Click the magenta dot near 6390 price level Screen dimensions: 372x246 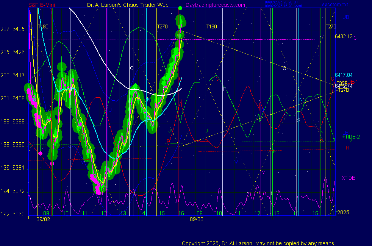[41, 153]
